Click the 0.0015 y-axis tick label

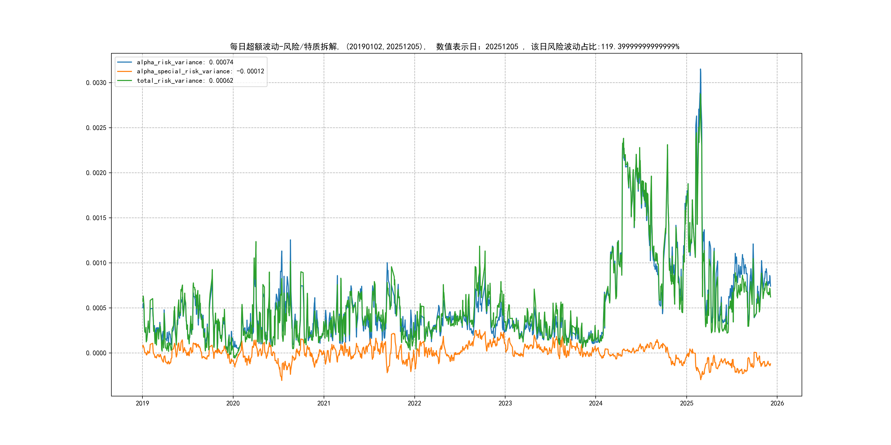pos(96,218)
